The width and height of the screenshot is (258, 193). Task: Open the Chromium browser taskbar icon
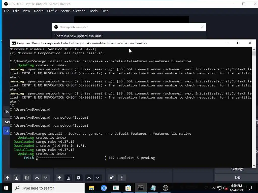104,188
